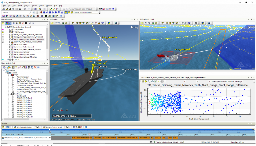The image size is (256, 146).
Task: Click the terminal console icon in third toolbar
Action: [x=46, y=16]
